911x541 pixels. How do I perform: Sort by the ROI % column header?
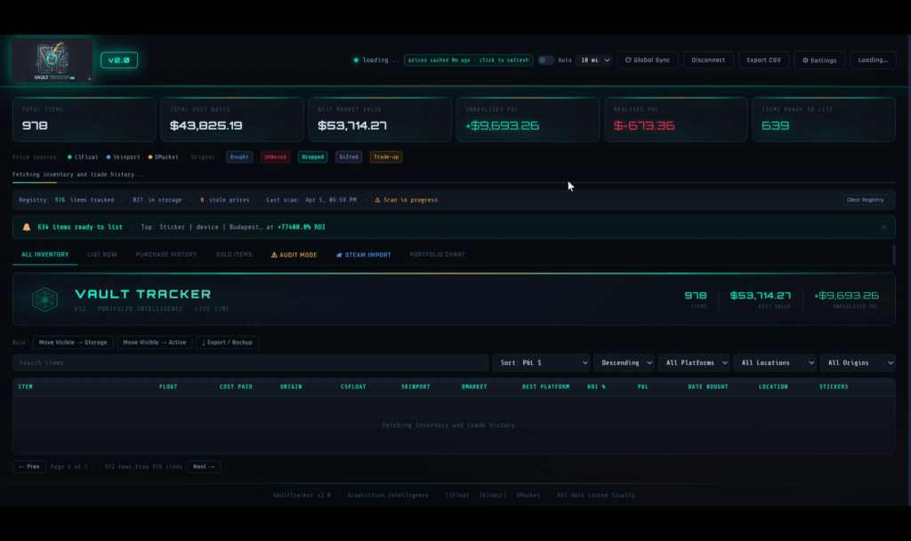(x=596, y=386)
